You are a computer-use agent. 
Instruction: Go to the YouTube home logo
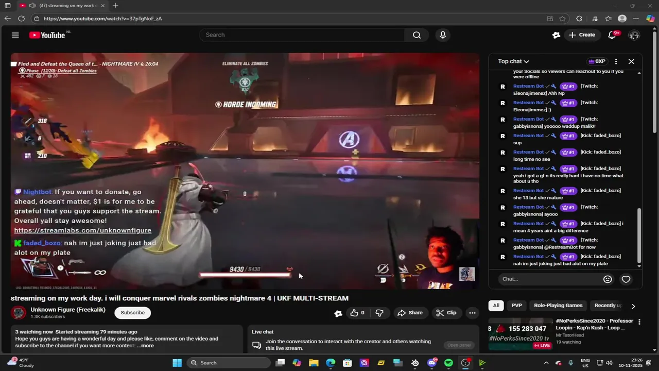[x=47, y=35]
